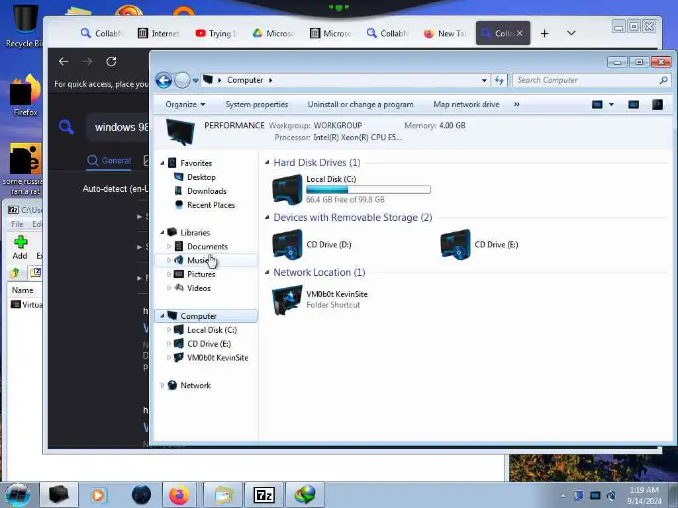Click the Explorer help icon
This screenshot has height=508, width=678.
657,105
